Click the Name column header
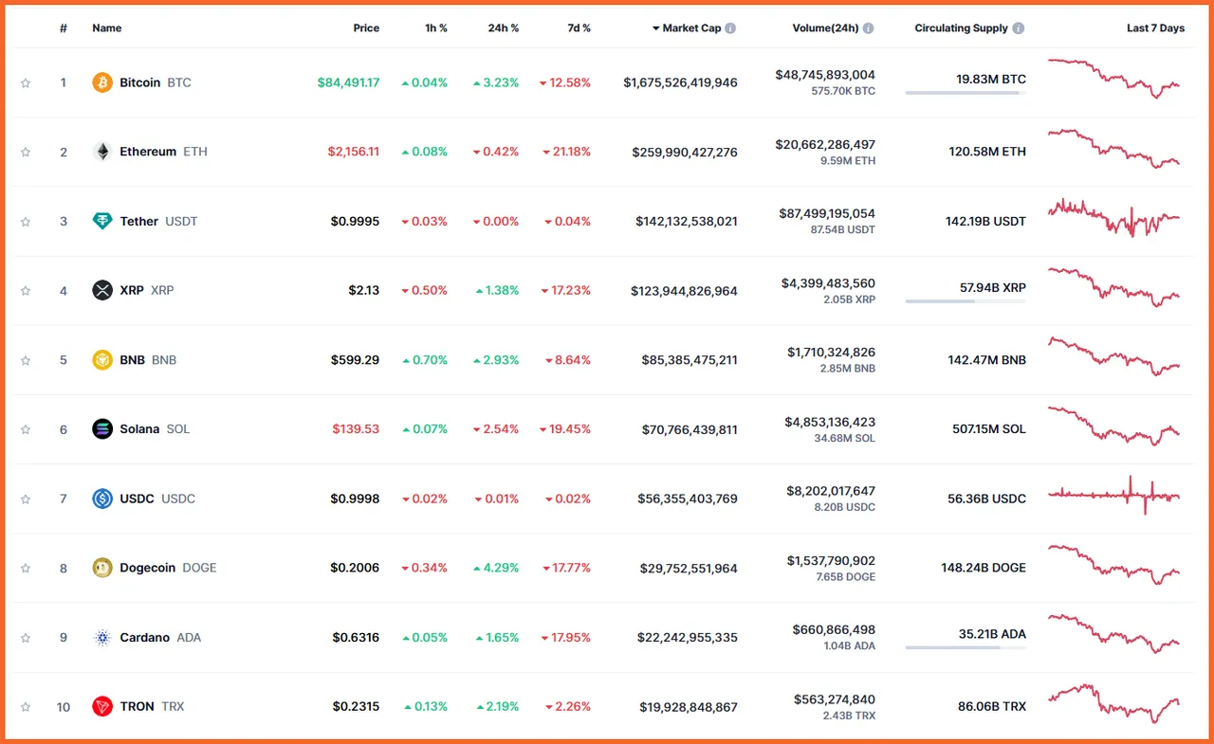The height and width of the screenshot is (744, 1214). (107, 28)
